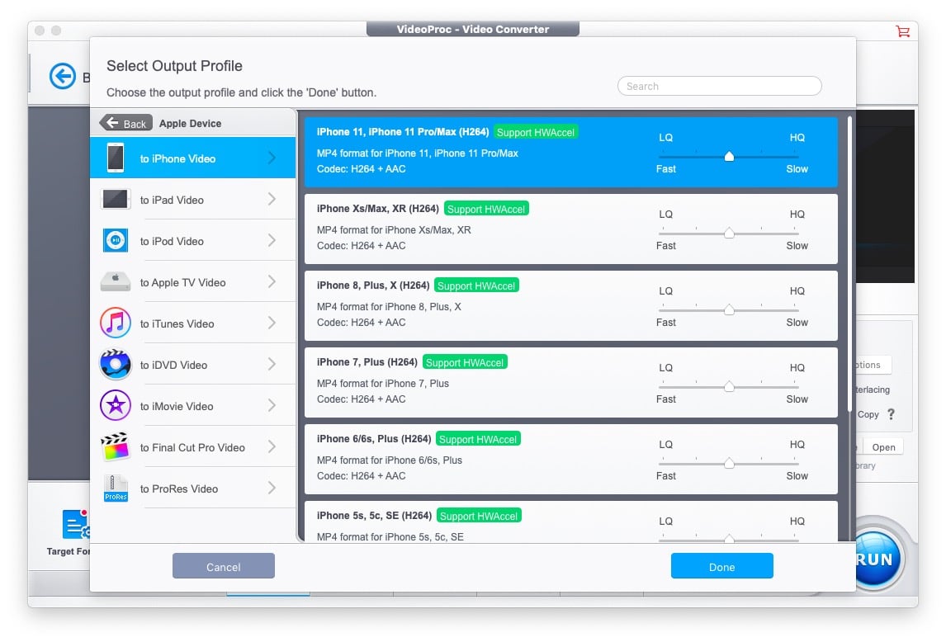This screenshot has height=642, width=946.
Task: Click the RUN button
Action: 877,558
